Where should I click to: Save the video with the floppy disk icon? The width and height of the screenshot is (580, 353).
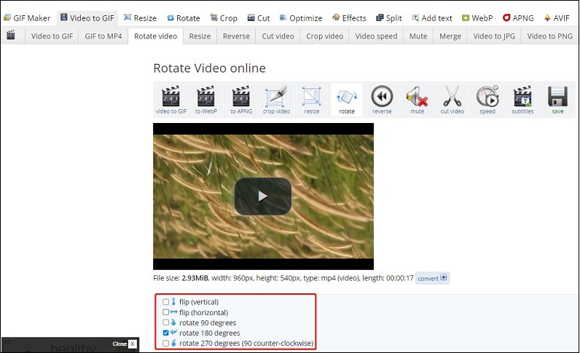click(x=557, y=99)
